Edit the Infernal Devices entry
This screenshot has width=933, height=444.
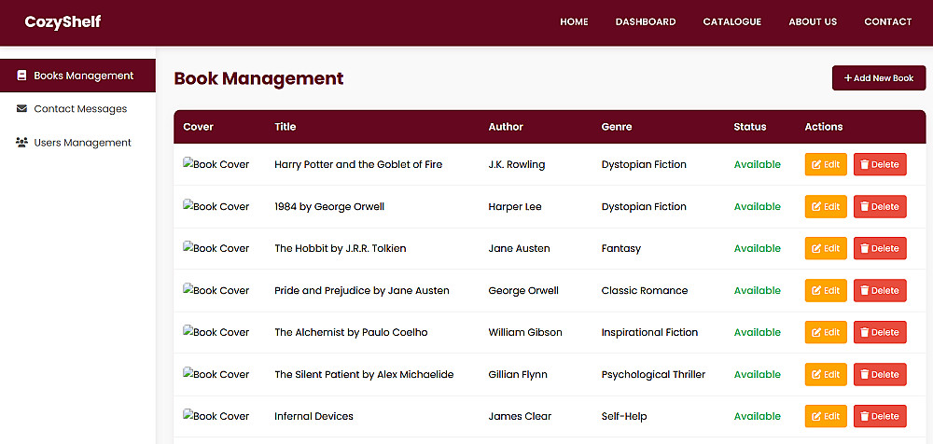point(826,416)
